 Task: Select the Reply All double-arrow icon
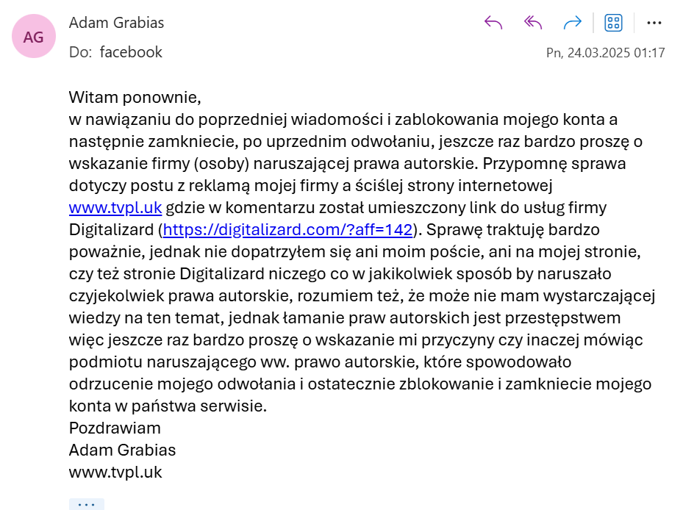tap(532, 22)
